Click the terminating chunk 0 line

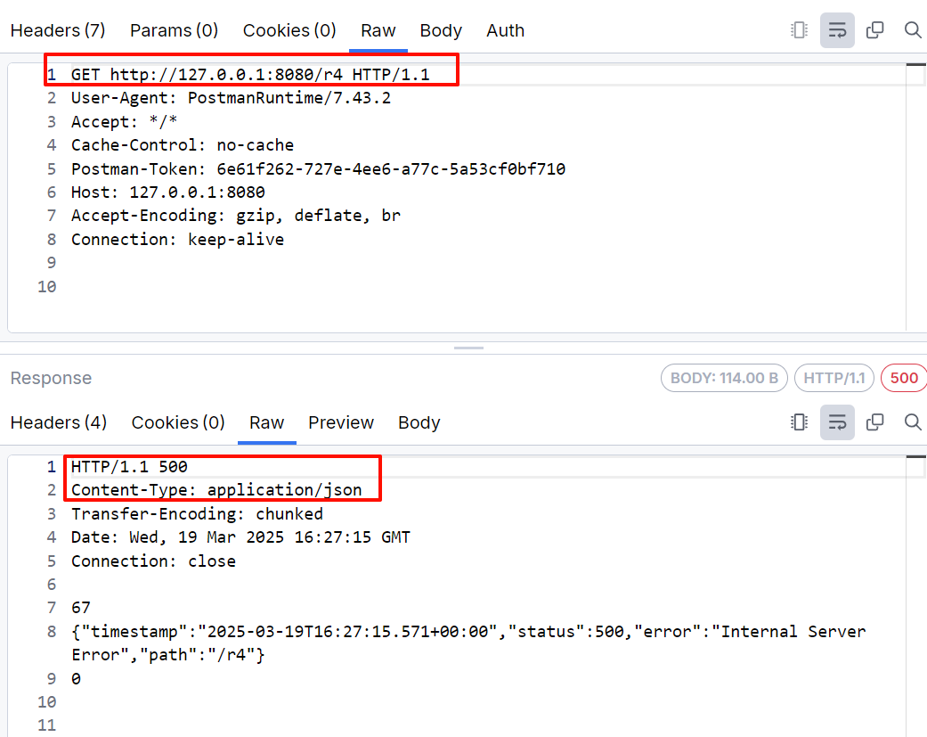[77, 679]
